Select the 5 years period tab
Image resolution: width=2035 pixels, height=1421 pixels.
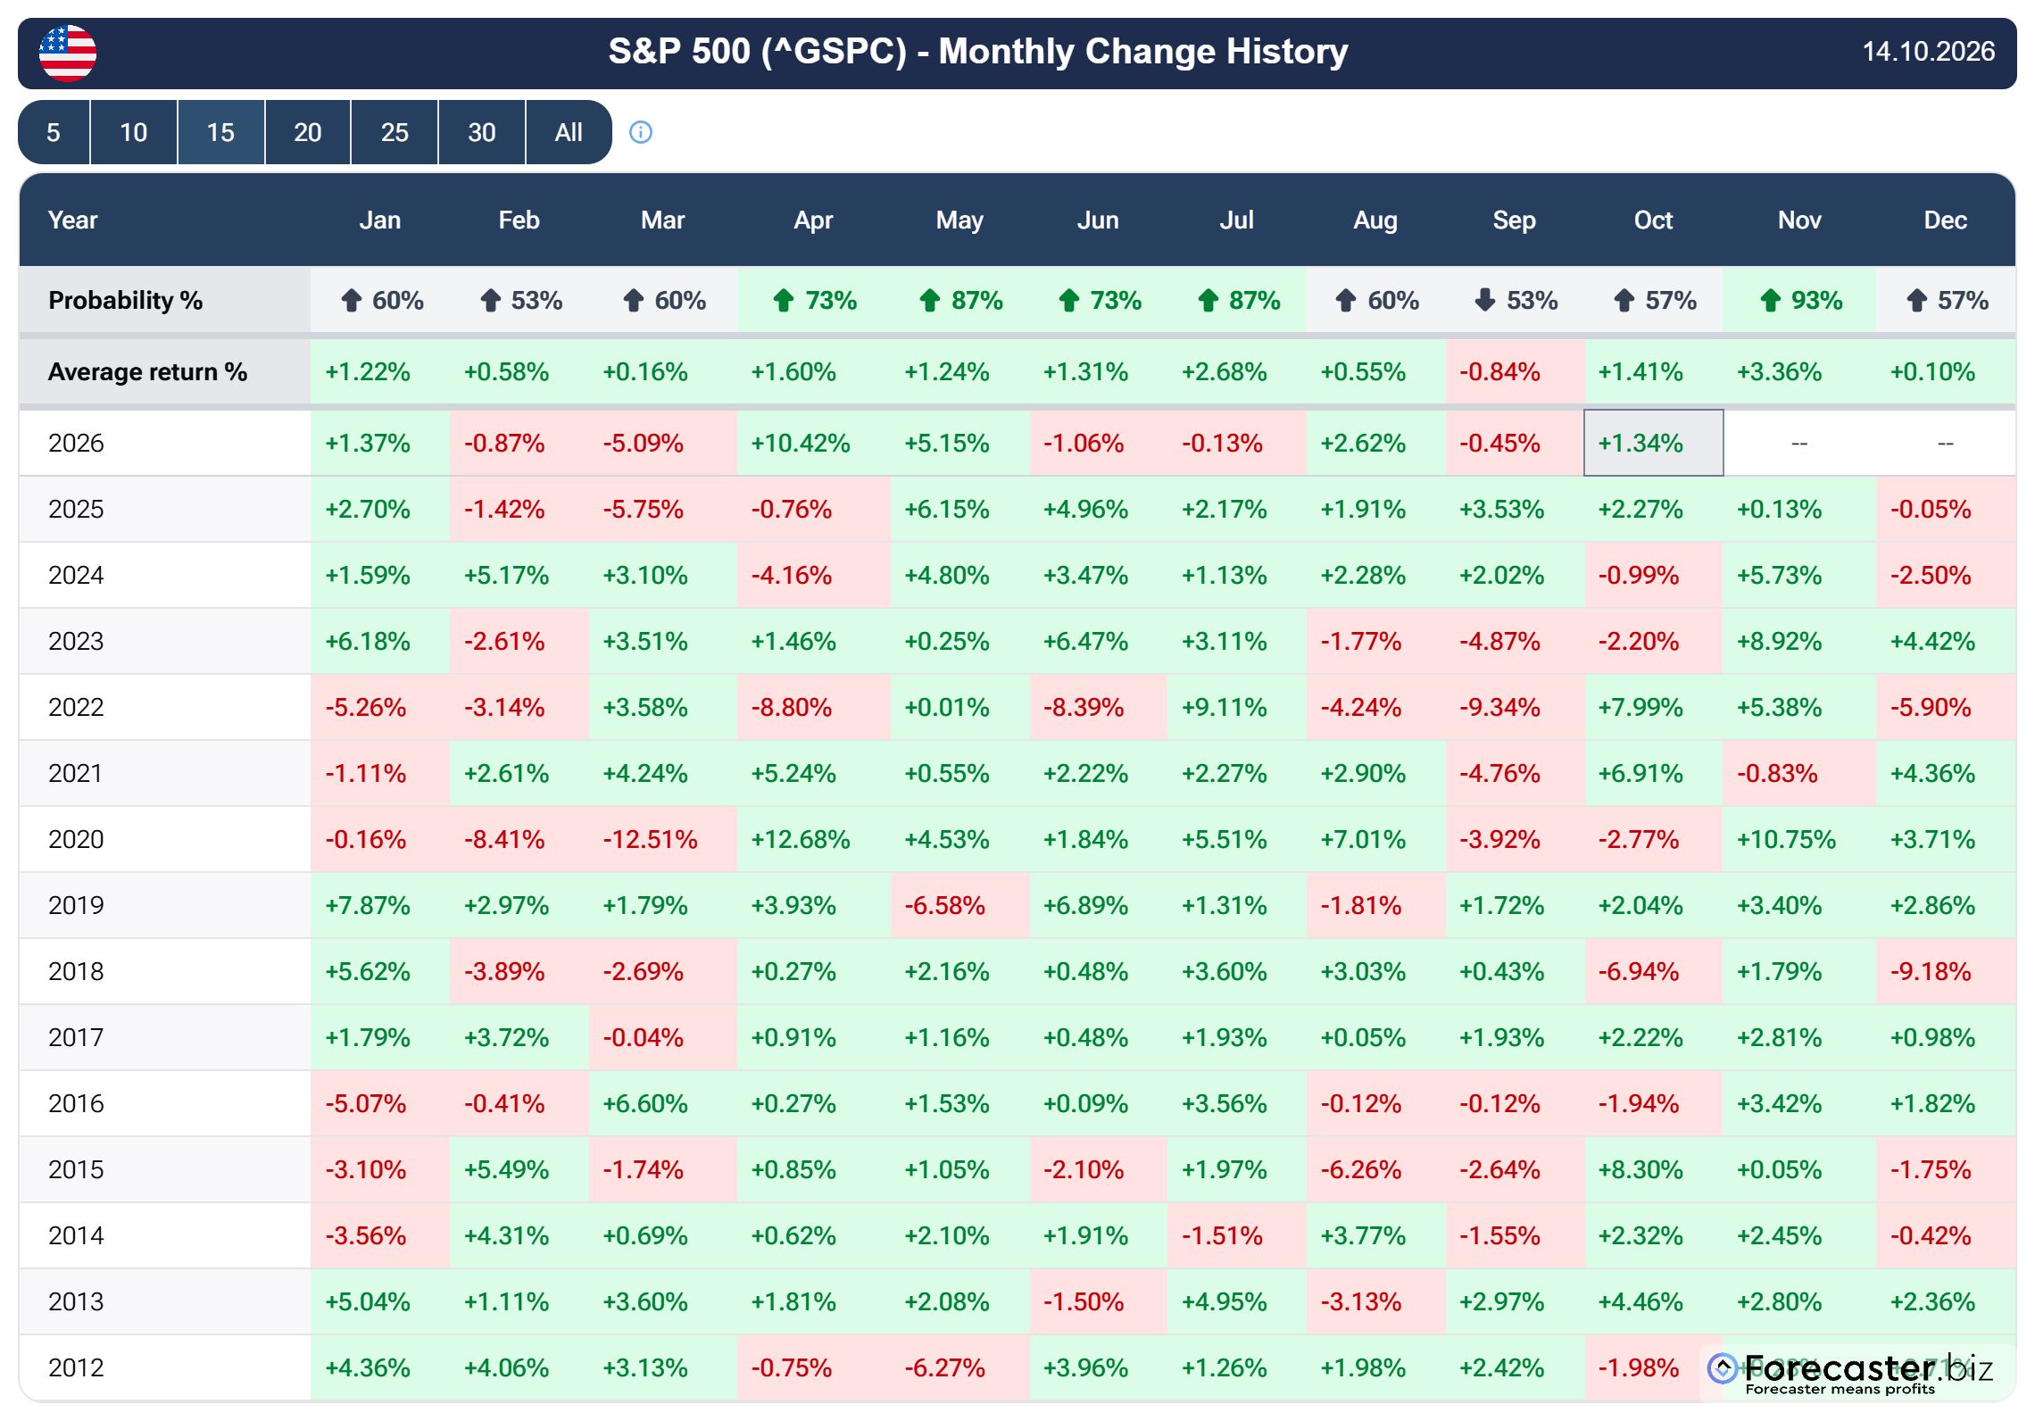click(x=54, y=132)
